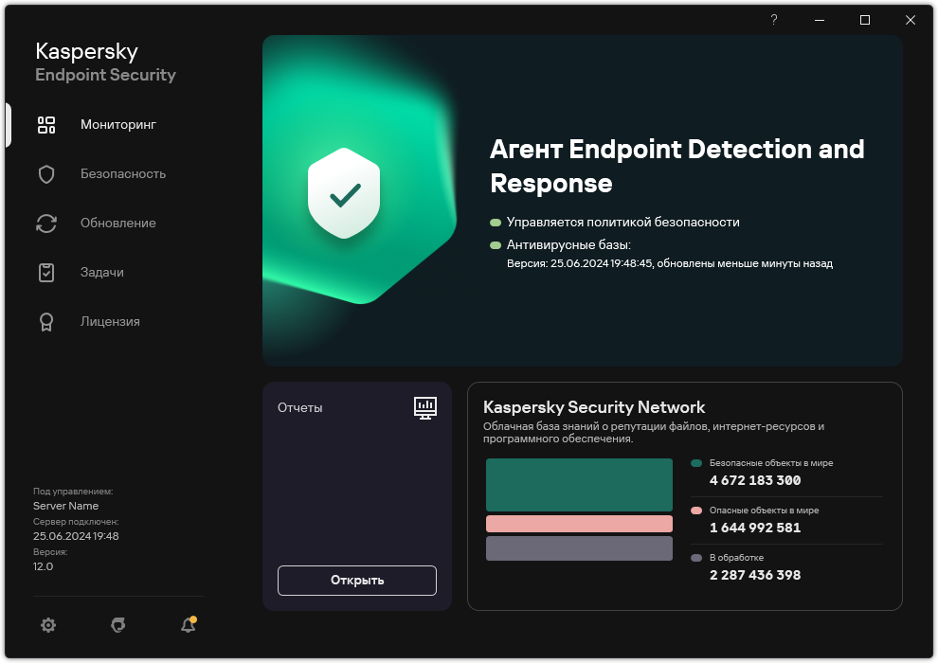Click the Антивирусные базы status line
Image resolution: width=938 pixels, height=663 pixels.
568,244
